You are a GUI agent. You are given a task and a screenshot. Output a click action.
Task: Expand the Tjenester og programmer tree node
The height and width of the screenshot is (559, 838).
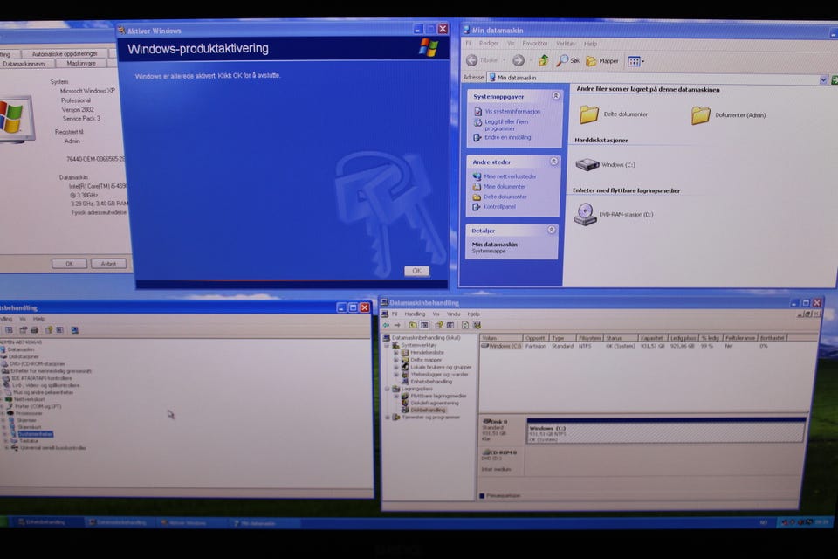388,418
